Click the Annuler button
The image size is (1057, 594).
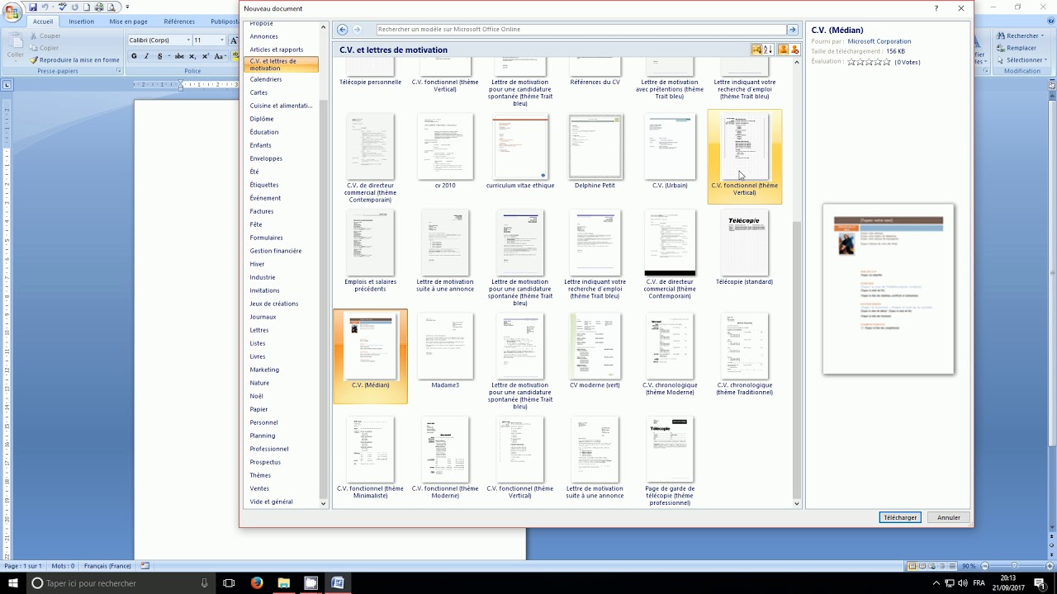[x=949, y=517]
